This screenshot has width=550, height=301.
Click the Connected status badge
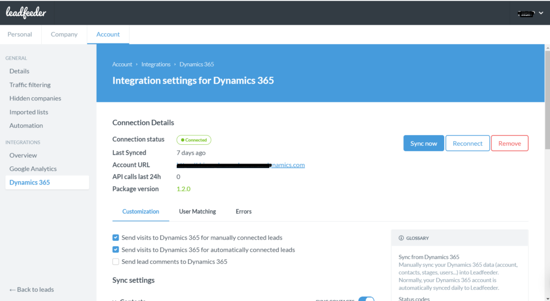(x=193, y=140)
